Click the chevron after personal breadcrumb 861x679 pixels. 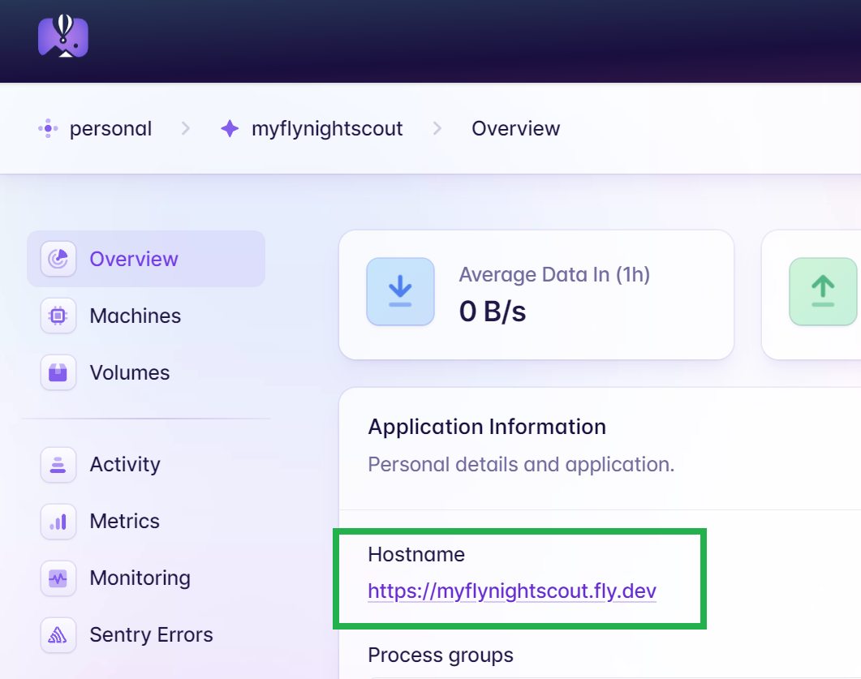pos(186,128)
